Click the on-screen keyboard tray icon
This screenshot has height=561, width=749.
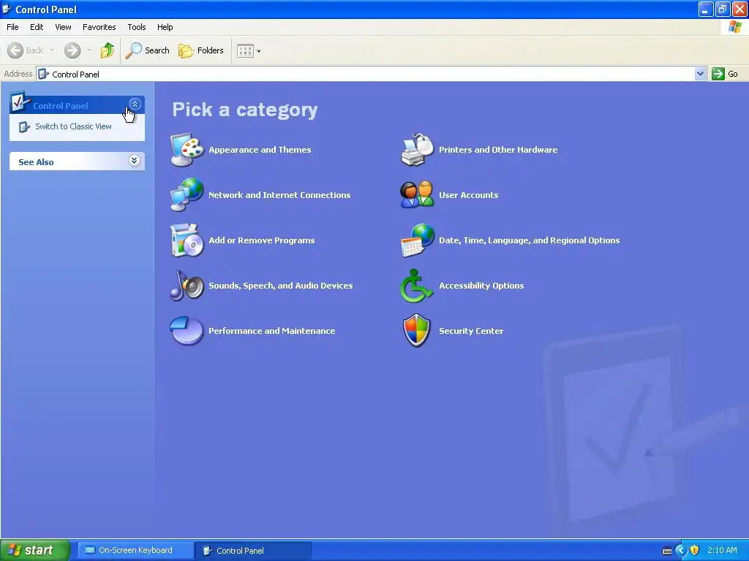667,551
